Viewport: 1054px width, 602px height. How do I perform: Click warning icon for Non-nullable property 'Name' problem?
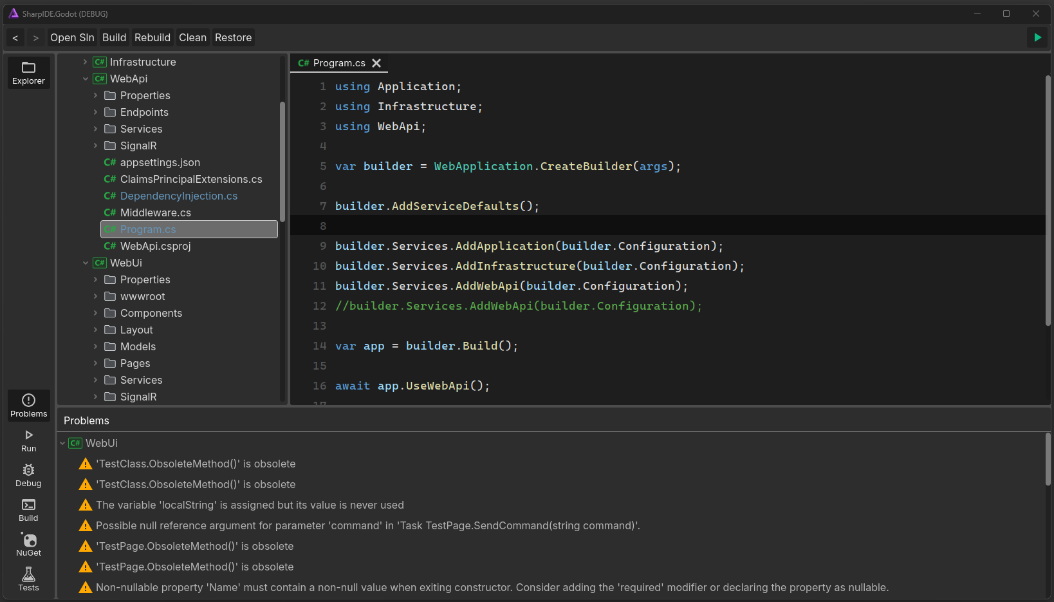[x=86, y=587]
